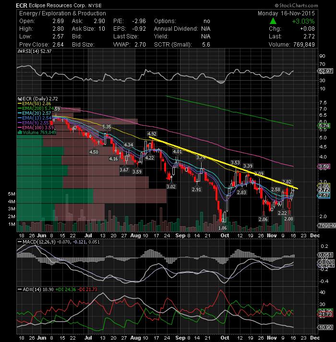Viewport: 336px width, 342px height.
Task: Click the Prev Close 2.64 value
Action: click(x=58, y=45)
